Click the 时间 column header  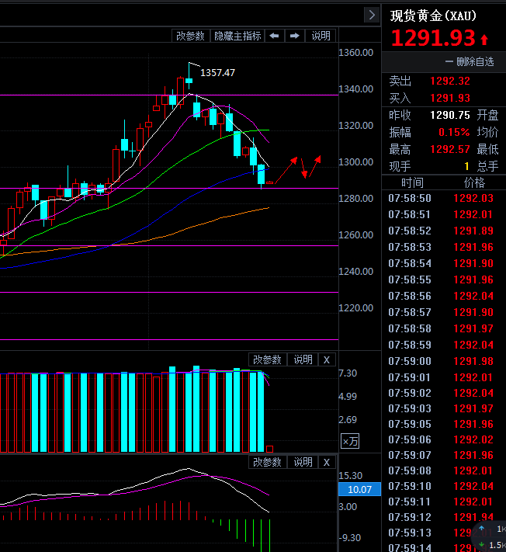[x=412, y=182]
